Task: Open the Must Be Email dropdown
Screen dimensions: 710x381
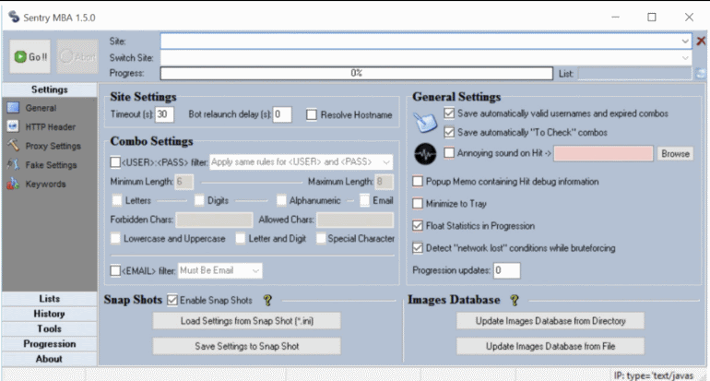Action: point(220,270)
